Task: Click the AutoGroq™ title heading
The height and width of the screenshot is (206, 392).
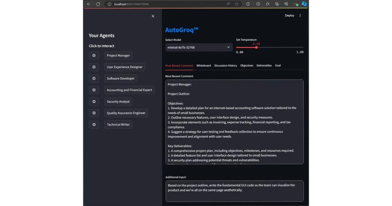Action: click(182, 30)
